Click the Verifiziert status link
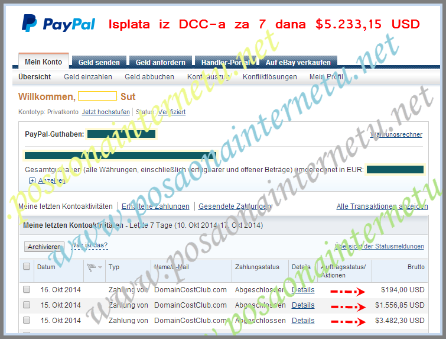446x339 pixels. pos(172,112)
